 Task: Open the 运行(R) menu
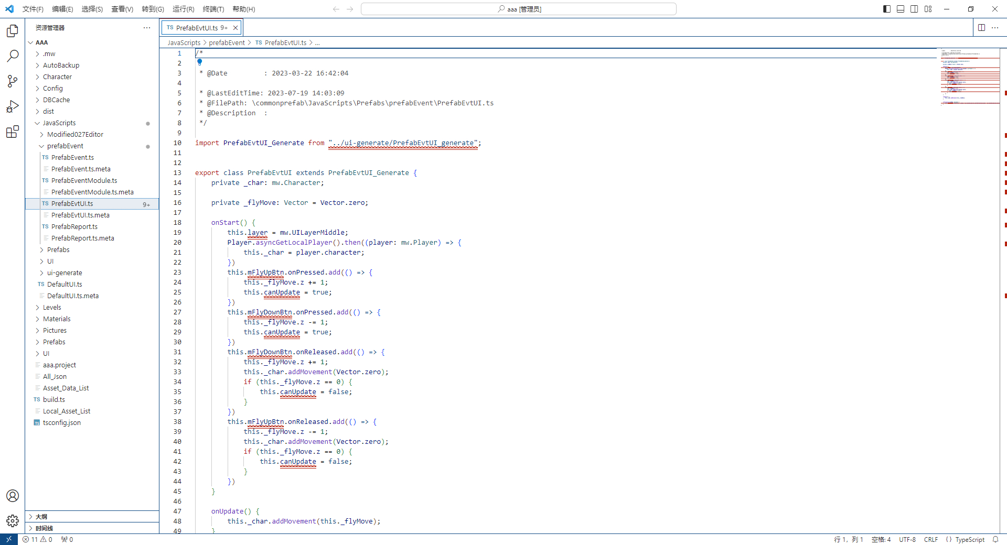183,9
